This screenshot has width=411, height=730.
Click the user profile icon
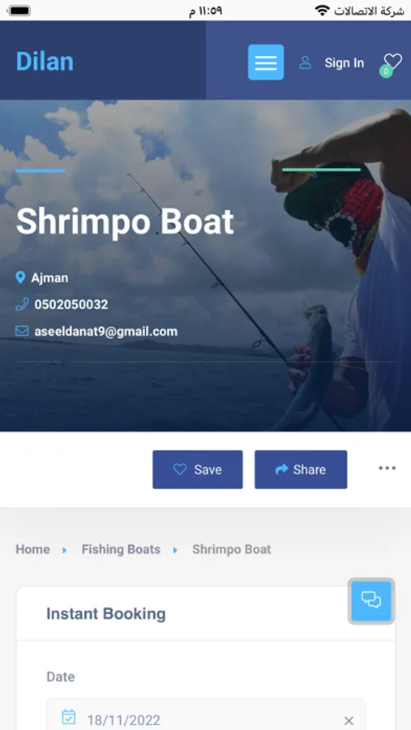pos(306,62)
